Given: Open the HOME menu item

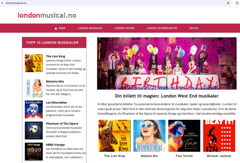Looking at the screenshot, I should click(62, 28).
